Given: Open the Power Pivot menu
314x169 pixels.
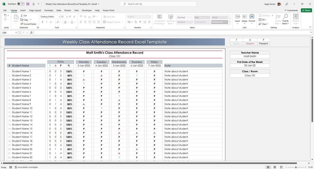Looking at the screenshot, I should pyautogui.click(x=108, y=10).
